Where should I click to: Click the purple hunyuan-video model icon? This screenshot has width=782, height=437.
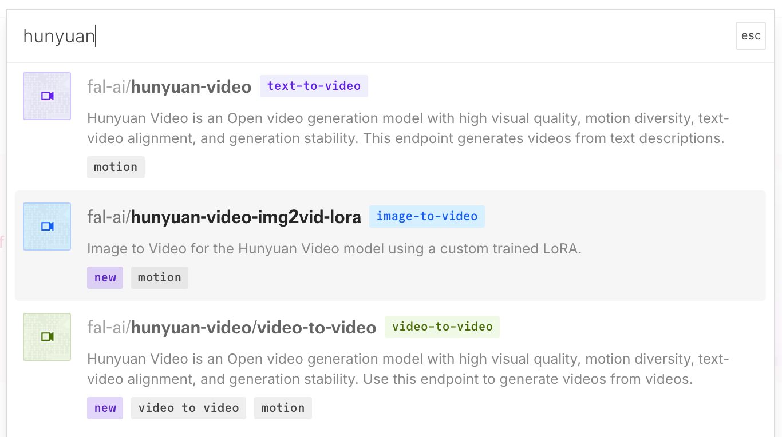click(47, 96)
